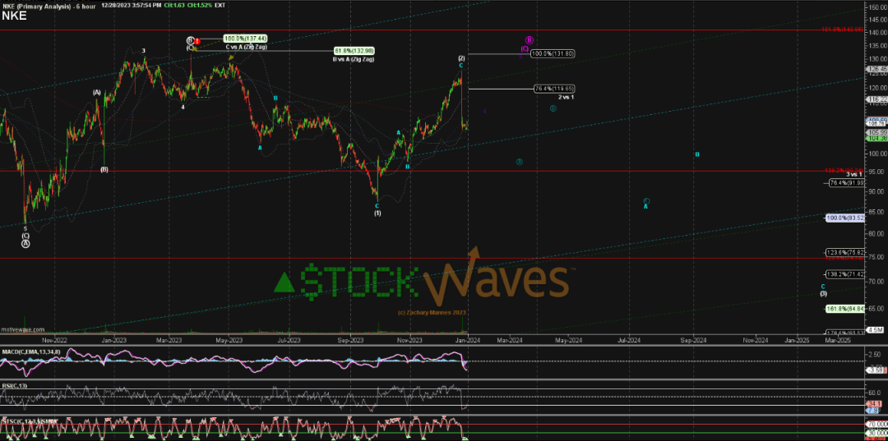Viewport: 888px width, 441px height.
Task: Click the Nov-2022 date axis label
Action: coord(55,340)
